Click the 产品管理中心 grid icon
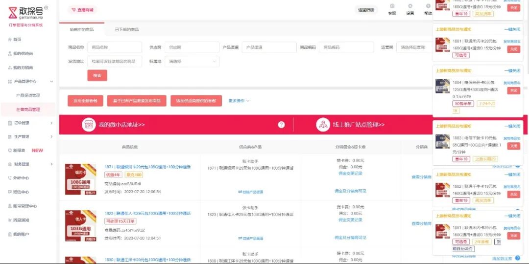 click(9, 82)
